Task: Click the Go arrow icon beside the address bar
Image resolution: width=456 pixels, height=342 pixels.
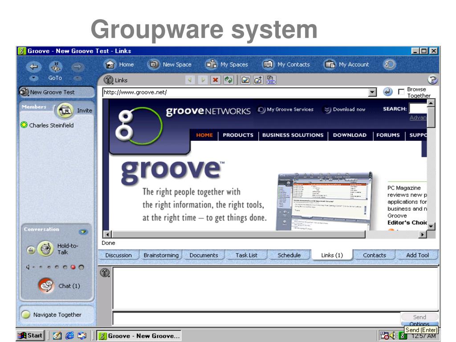Action: tap(387, 92)
